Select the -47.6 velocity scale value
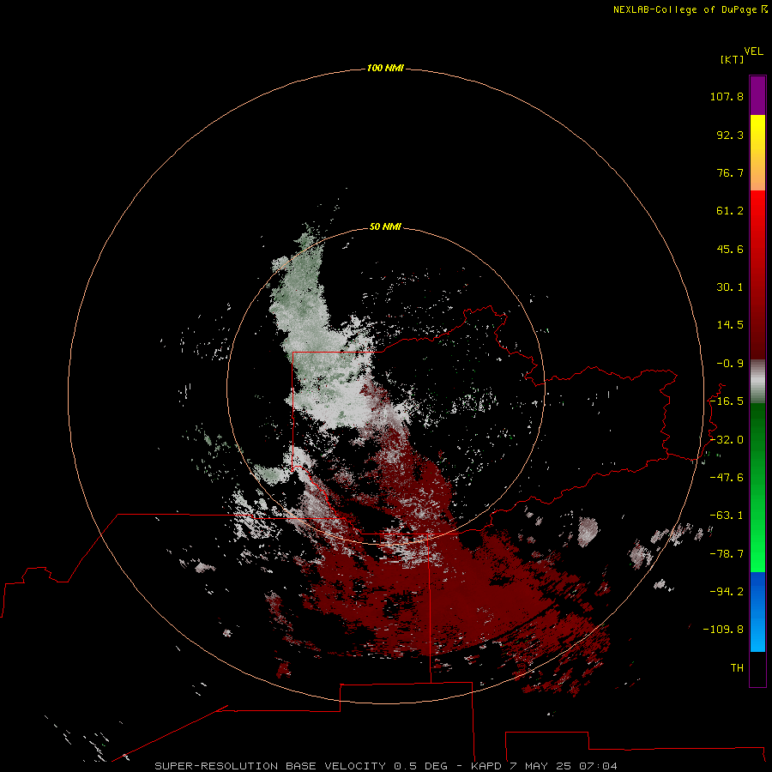Viewport: 772px width, 772px height. click(x=727, y=478)
